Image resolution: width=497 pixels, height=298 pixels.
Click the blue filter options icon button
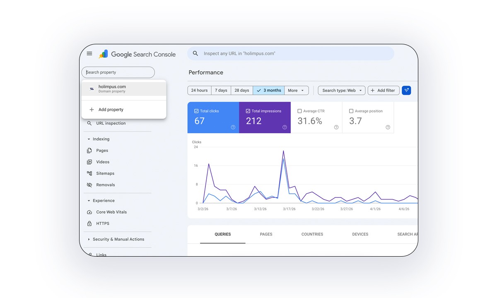[406, 90]
